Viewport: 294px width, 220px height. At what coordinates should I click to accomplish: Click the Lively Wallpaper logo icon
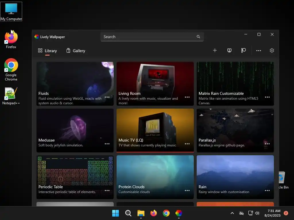click(36, 37)
